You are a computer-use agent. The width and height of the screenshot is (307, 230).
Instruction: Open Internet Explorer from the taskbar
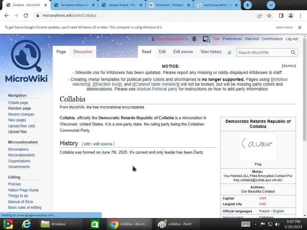26,224
